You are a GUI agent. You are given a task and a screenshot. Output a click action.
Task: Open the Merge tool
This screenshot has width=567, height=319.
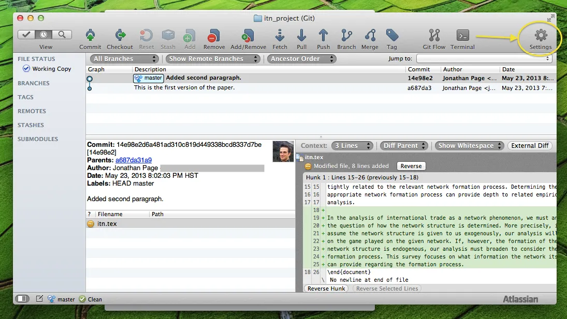[x=370, y=36]
